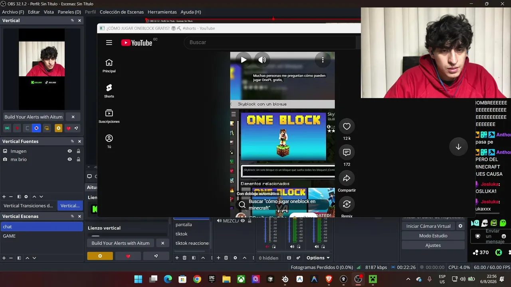This screenshot has height=287, width=511.
Task: Click the red heart icon in the Vertical dock
Action: click(x=68, y=128)
